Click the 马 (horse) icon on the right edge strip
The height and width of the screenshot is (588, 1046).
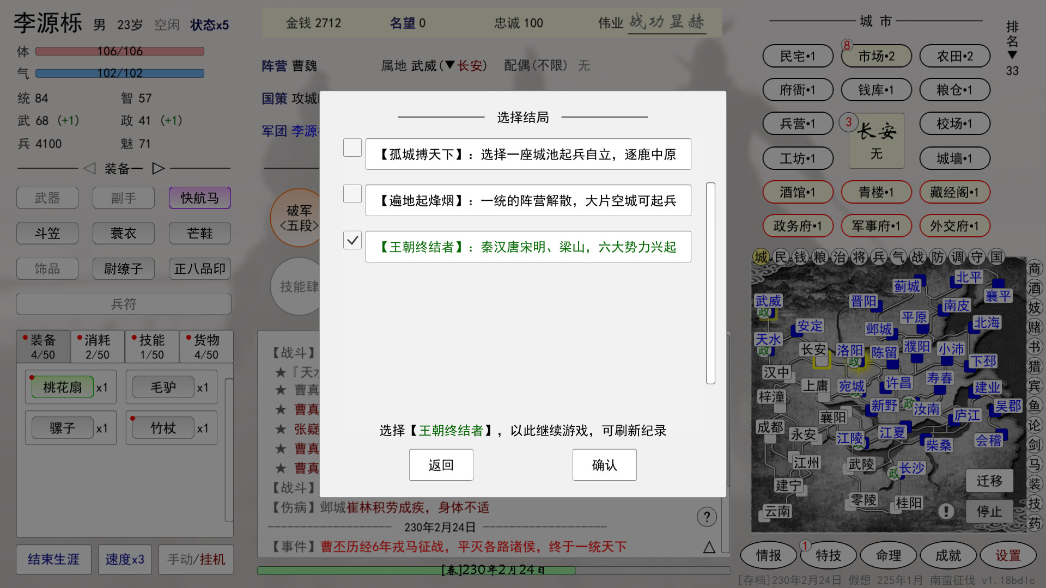tap(1035, 464)
